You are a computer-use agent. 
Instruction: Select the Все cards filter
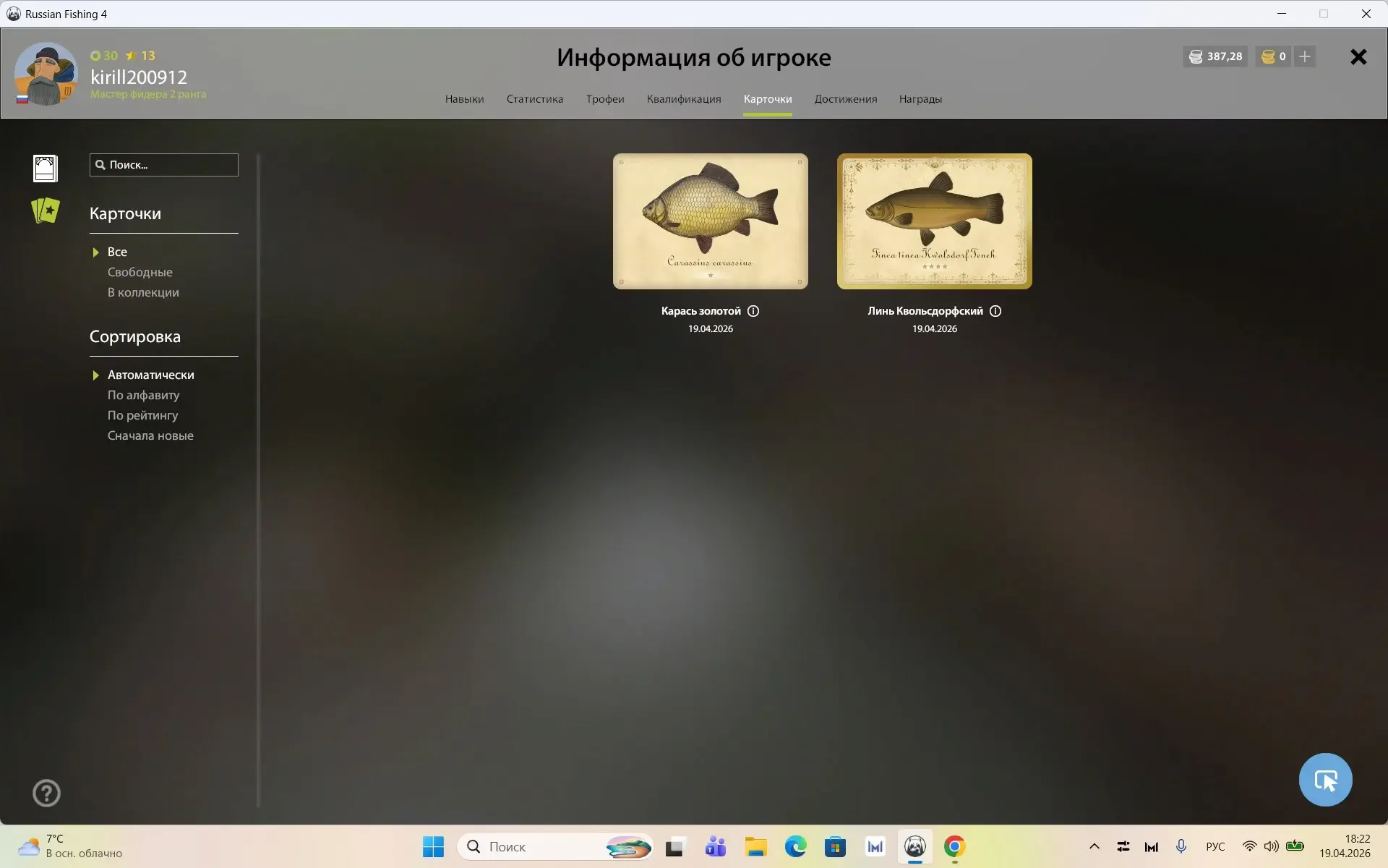click(x=117, y=252)
